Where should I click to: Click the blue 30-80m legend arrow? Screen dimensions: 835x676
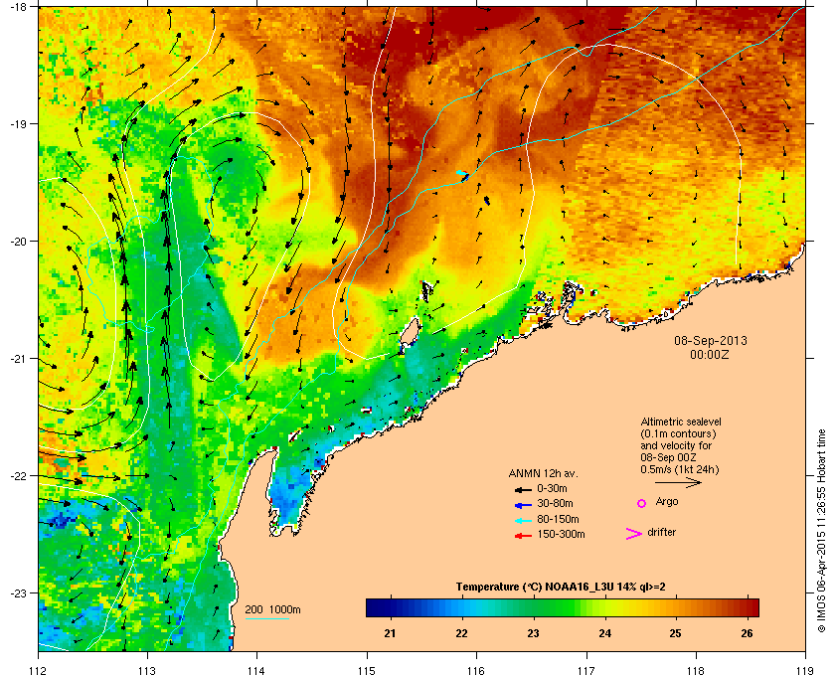tap(524, 505)
